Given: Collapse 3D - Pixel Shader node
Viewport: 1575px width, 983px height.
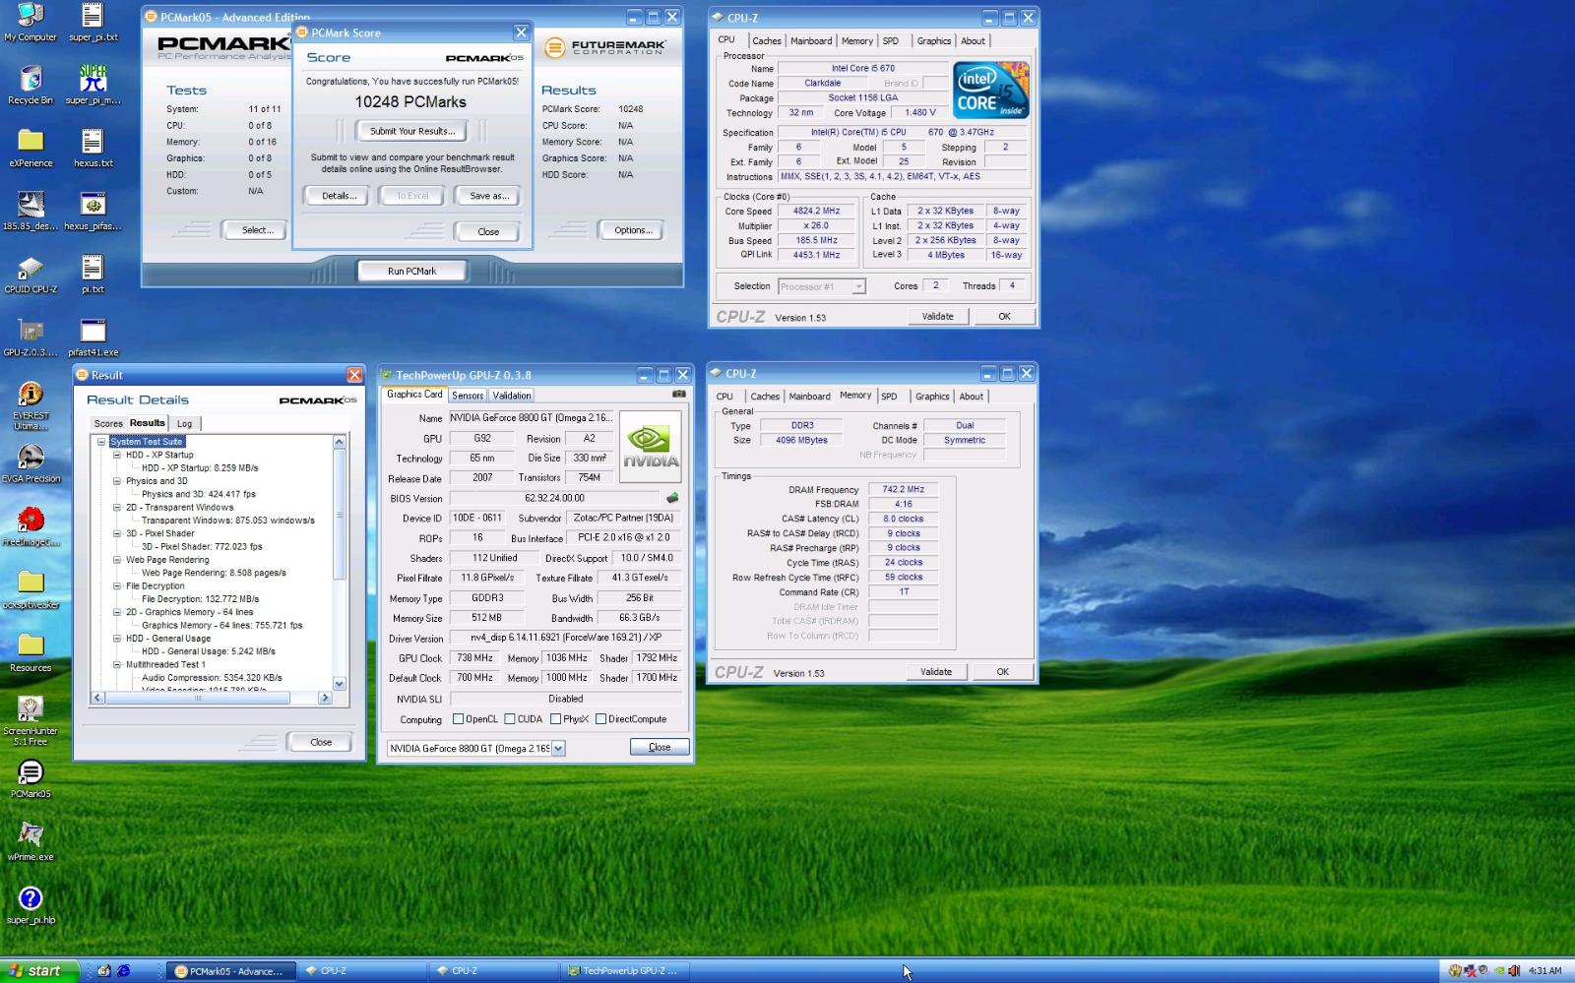Looking at the screenshot, I should click(x=117, y=533).
